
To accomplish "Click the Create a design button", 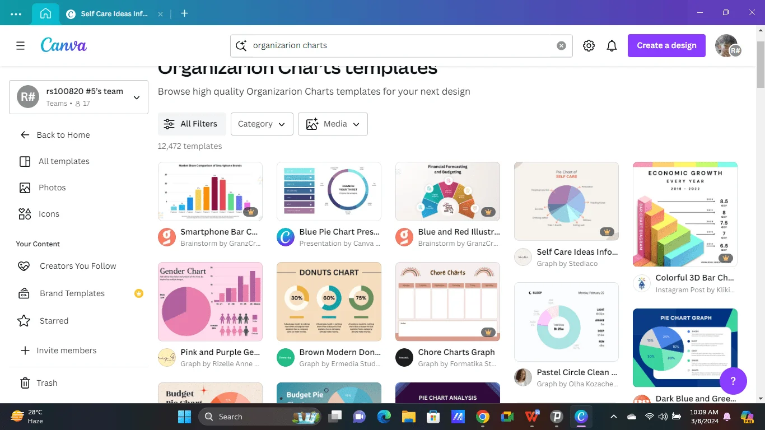I will click(666, 45).
